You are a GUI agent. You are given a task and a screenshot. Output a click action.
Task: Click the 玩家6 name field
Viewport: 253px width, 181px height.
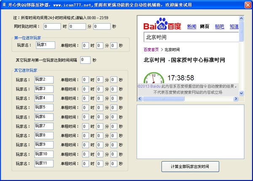(44, 117)
